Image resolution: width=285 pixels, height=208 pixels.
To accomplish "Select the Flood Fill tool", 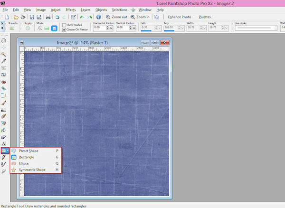I will (x=3, y=130).
